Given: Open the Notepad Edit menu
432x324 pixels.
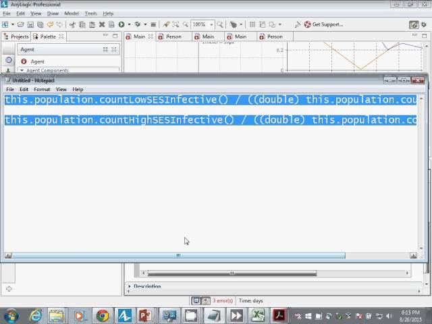Looking at the screenshot, I should pos(24,89).
